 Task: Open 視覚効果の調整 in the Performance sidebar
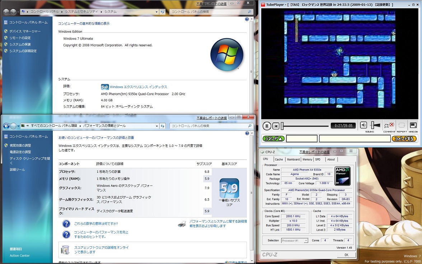click(x=20, y=145)
